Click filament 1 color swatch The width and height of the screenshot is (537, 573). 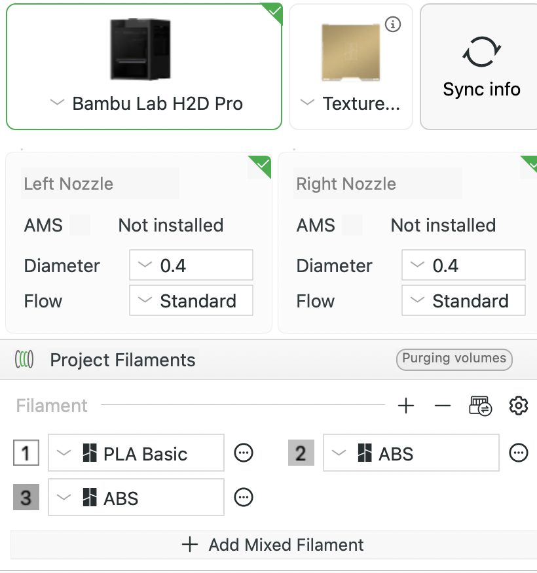(x=26, y=453)
